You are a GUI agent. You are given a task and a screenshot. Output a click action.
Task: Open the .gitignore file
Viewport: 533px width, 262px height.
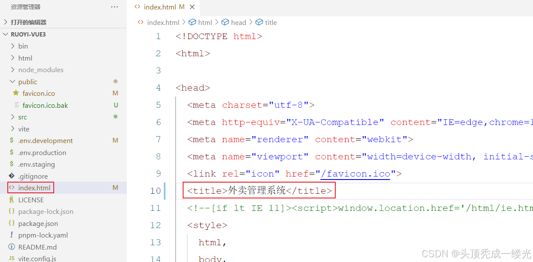tap(33, 176)
